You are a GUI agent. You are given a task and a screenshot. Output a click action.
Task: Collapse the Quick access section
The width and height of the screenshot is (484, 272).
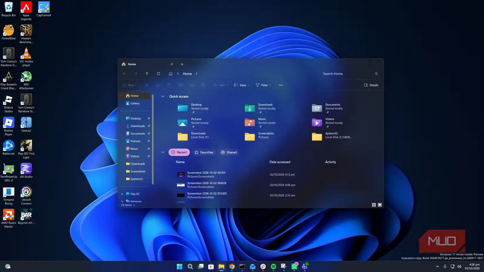click(163, 96)
